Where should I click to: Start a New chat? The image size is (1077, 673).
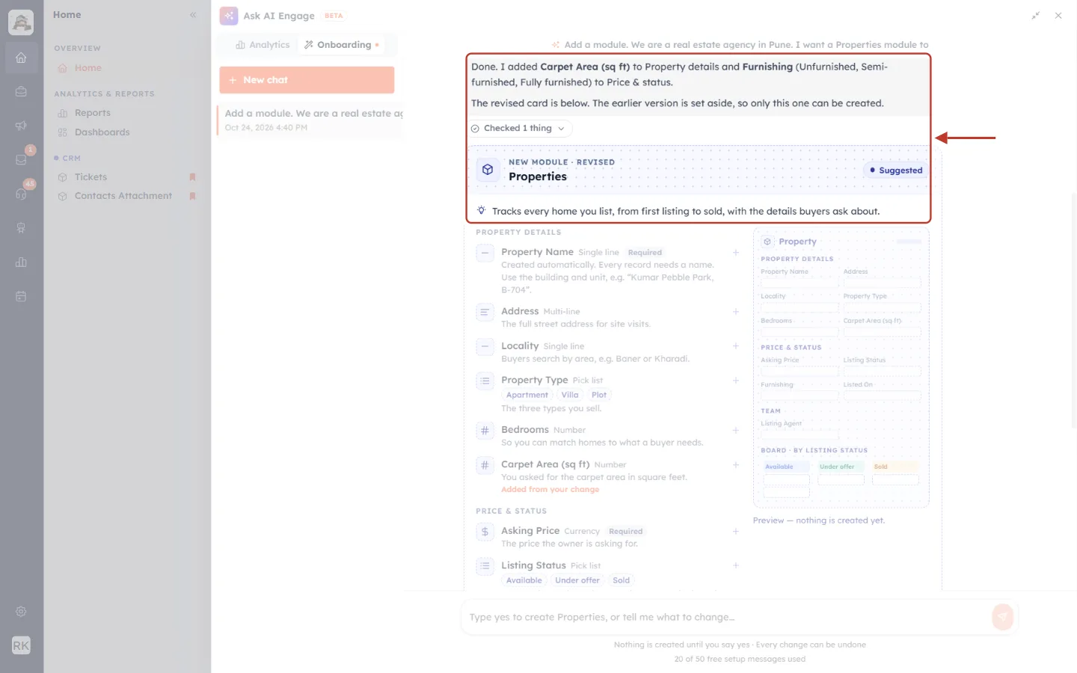[307, 80]
